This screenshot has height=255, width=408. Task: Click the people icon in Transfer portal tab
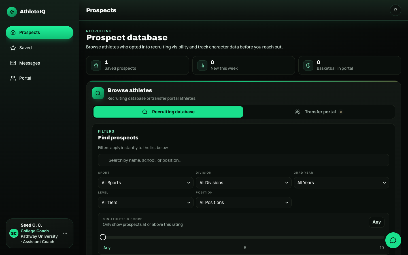tap(297, 112)
